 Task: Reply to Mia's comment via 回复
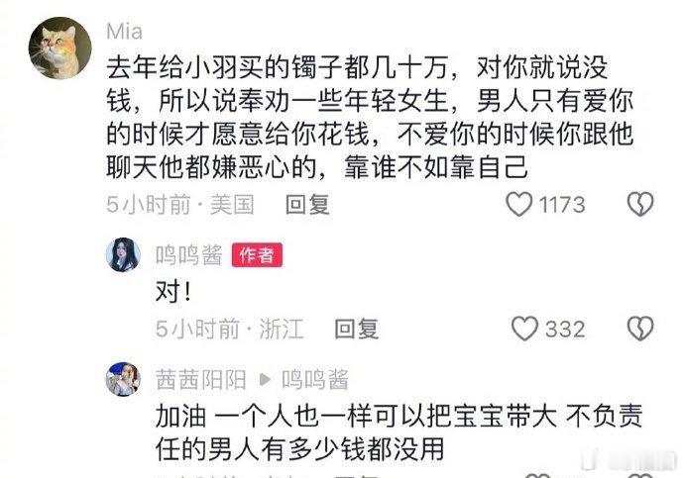[x=307, y=204]
